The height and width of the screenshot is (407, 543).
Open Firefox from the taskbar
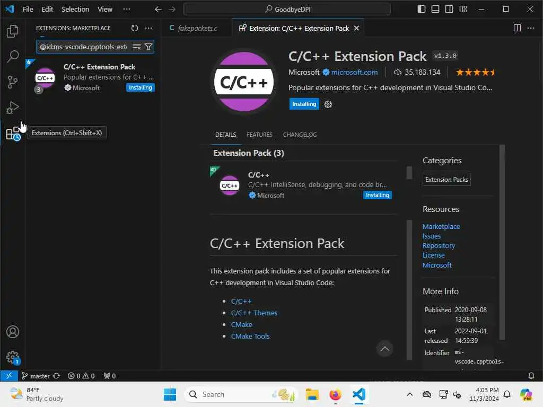pyautogui.click(x=335, y=394)
